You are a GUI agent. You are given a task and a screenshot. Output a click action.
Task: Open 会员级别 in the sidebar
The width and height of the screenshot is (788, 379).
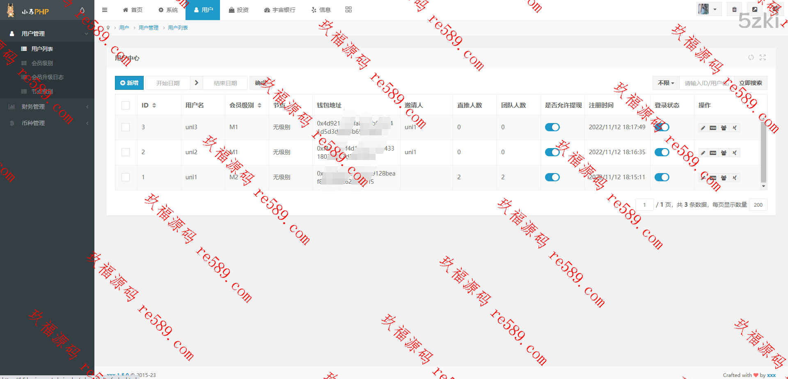(42, 63)
